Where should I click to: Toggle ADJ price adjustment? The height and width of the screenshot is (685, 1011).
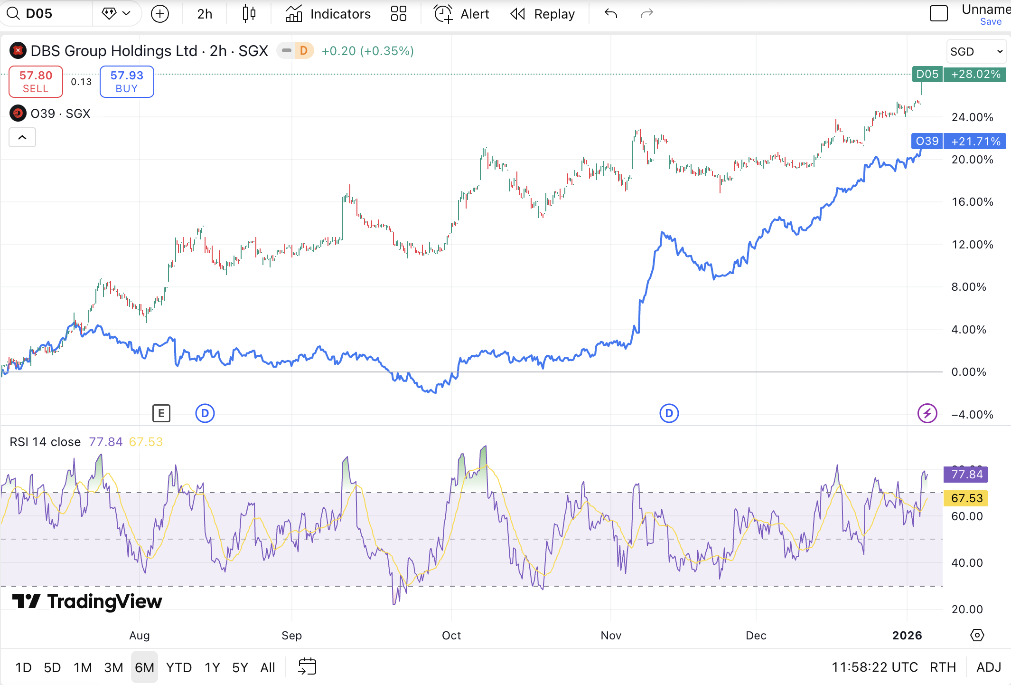(989, 667)
